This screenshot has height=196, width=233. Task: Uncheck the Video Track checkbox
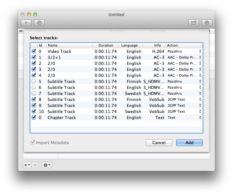pyautogui.click(x=34, y=51)
